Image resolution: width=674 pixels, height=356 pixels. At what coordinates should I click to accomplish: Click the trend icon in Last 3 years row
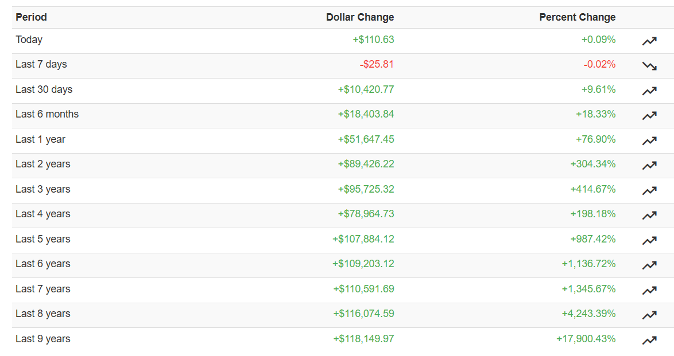649,190
